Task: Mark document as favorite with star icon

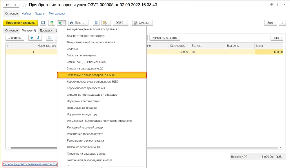Action: tap(24, 5)
